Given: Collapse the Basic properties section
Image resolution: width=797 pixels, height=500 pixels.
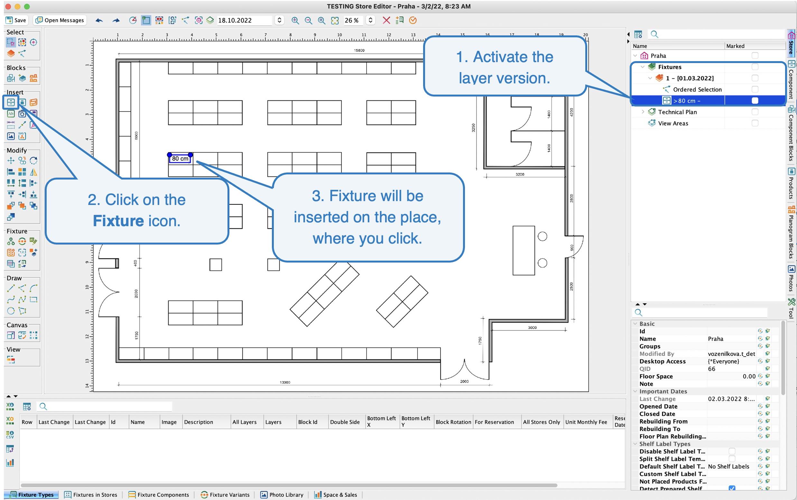Looking at the screenshot, I should 635,324.
